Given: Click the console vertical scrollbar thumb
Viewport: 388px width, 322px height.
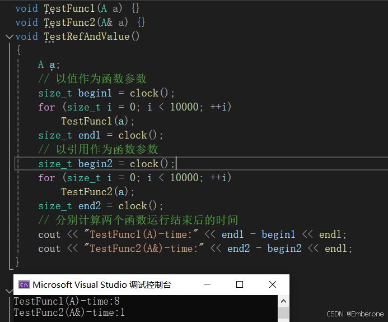Looking at the screenshot, I should tap(283, 313).
